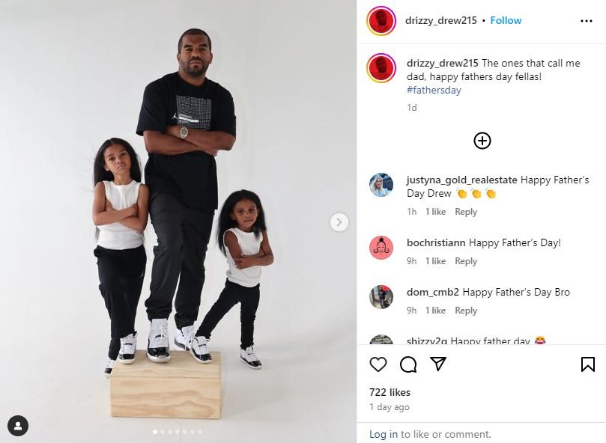Open justyna_gold_realestate's profile picture
This screenshot has height=443, width=606.
tap(381, 185)
